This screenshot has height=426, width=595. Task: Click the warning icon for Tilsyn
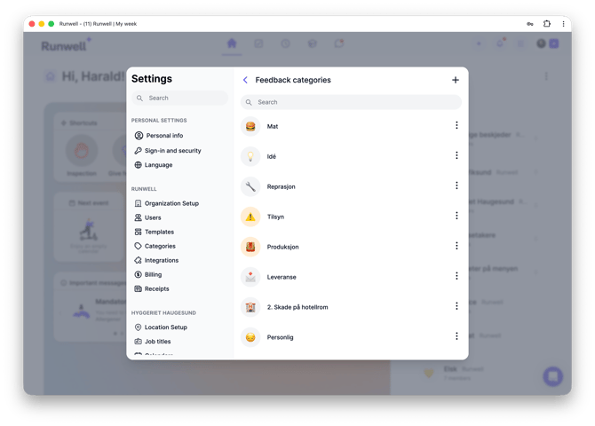click(250, 217)
